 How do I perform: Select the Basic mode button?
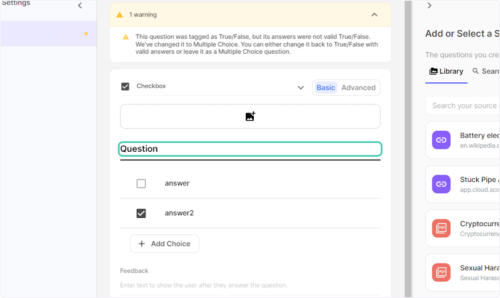pyautogui.click(x=325, y=88)
